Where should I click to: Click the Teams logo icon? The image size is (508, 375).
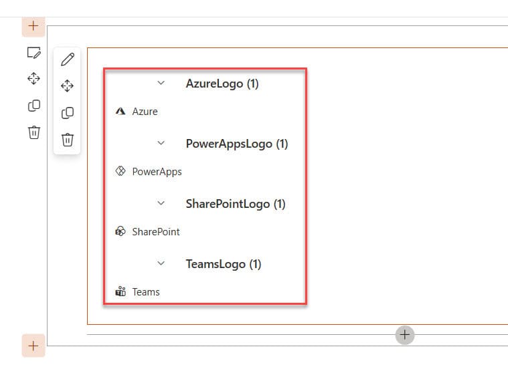[120, 291]
